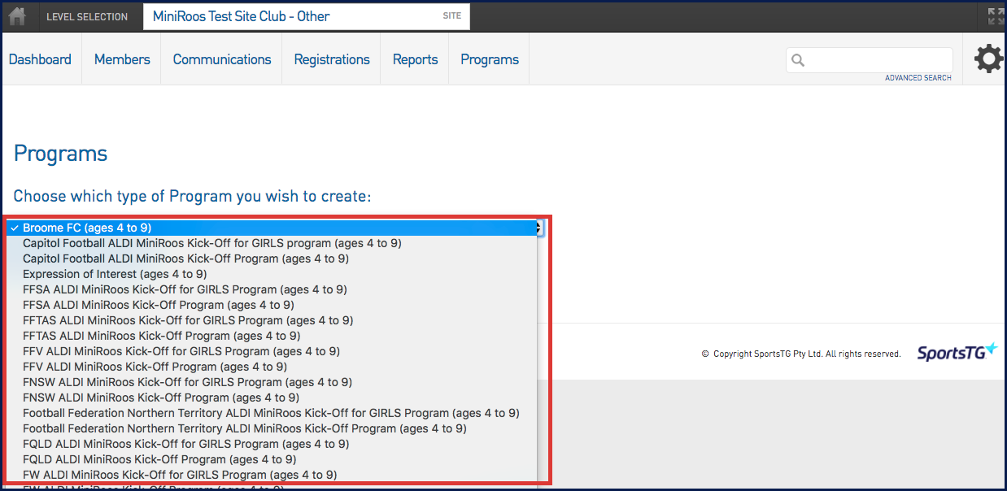Choose FFV Kick-Off for GIRLS Program
Viewport: 1007px width, 491px height.
[x=272, y=351]
